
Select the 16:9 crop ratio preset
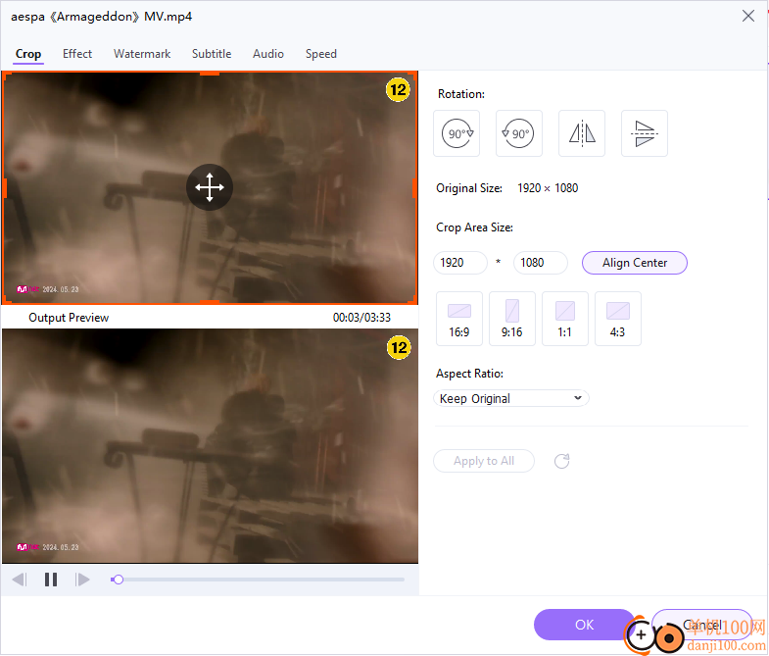coord(459,319)
